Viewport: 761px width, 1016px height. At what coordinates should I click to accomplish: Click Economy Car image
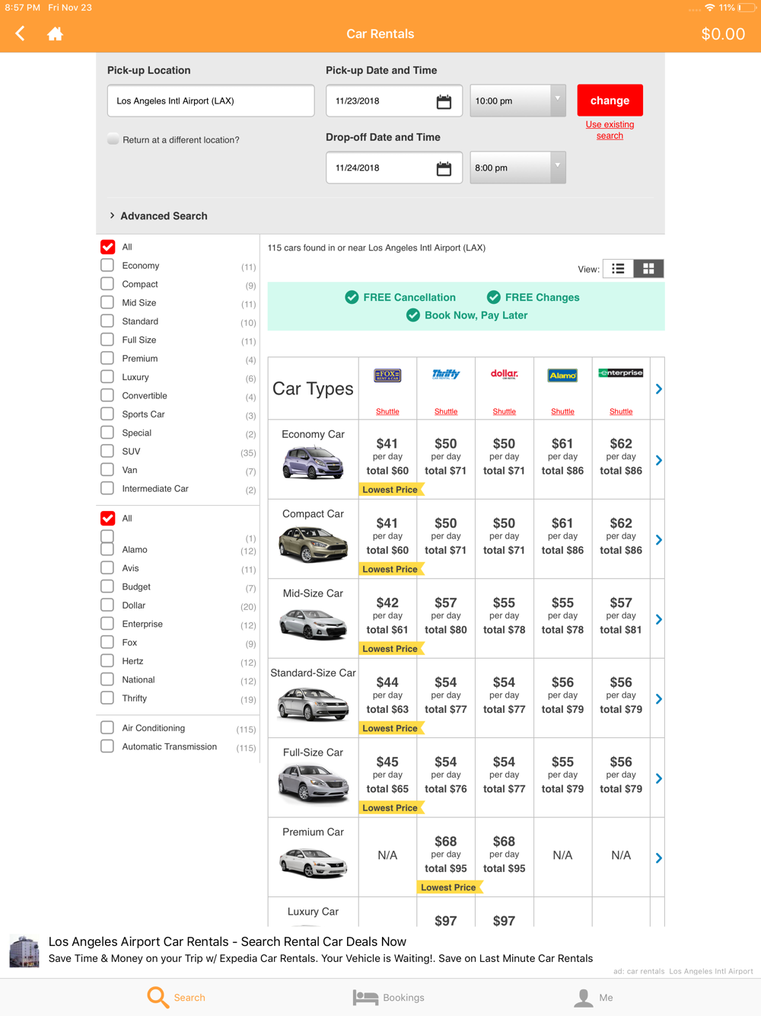tap(313, 462)
